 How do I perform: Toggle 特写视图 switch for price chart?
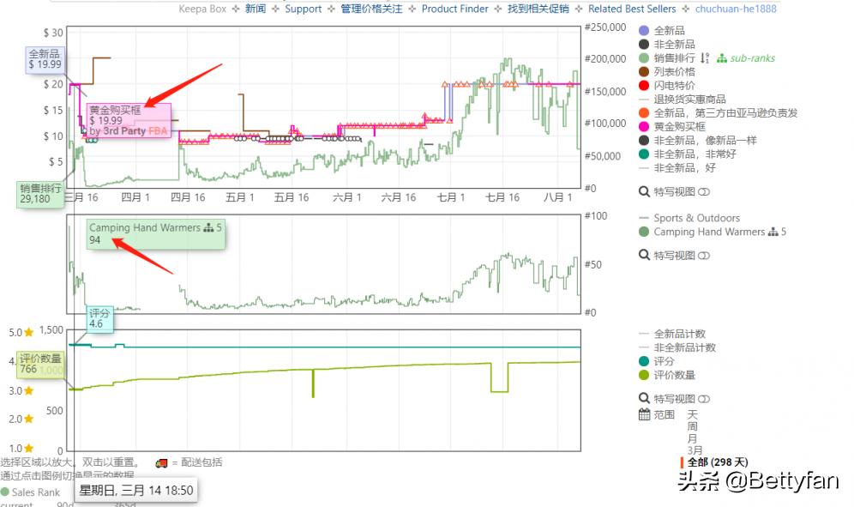point(704,192)
